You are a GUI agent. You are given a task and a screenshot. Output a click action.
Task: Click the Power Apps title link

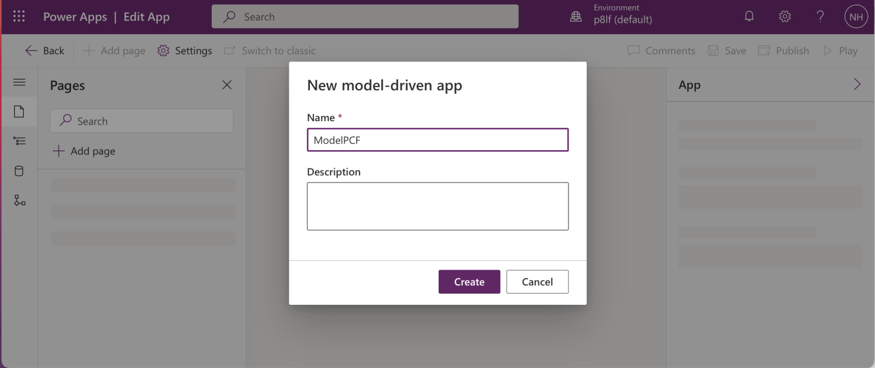coord(75,16)
